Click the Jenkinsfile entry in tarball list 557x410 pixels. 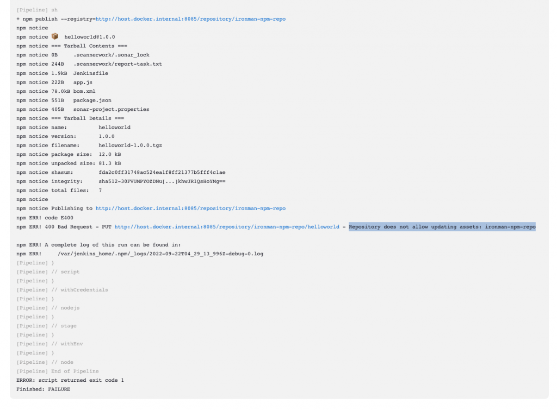(x=91, y=73)
